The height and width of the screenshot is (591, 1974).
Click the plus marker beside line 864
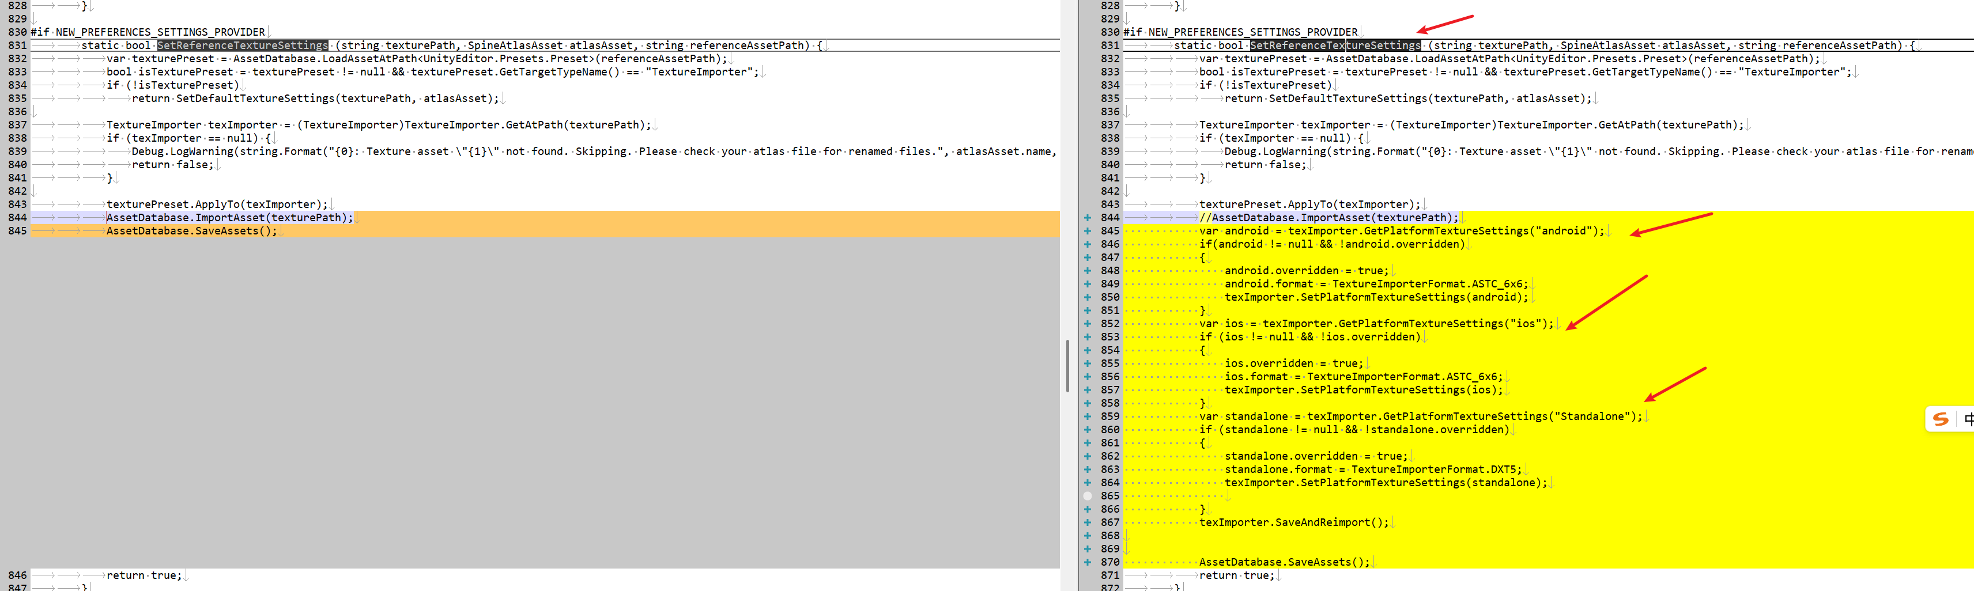tap(1088, 482)
